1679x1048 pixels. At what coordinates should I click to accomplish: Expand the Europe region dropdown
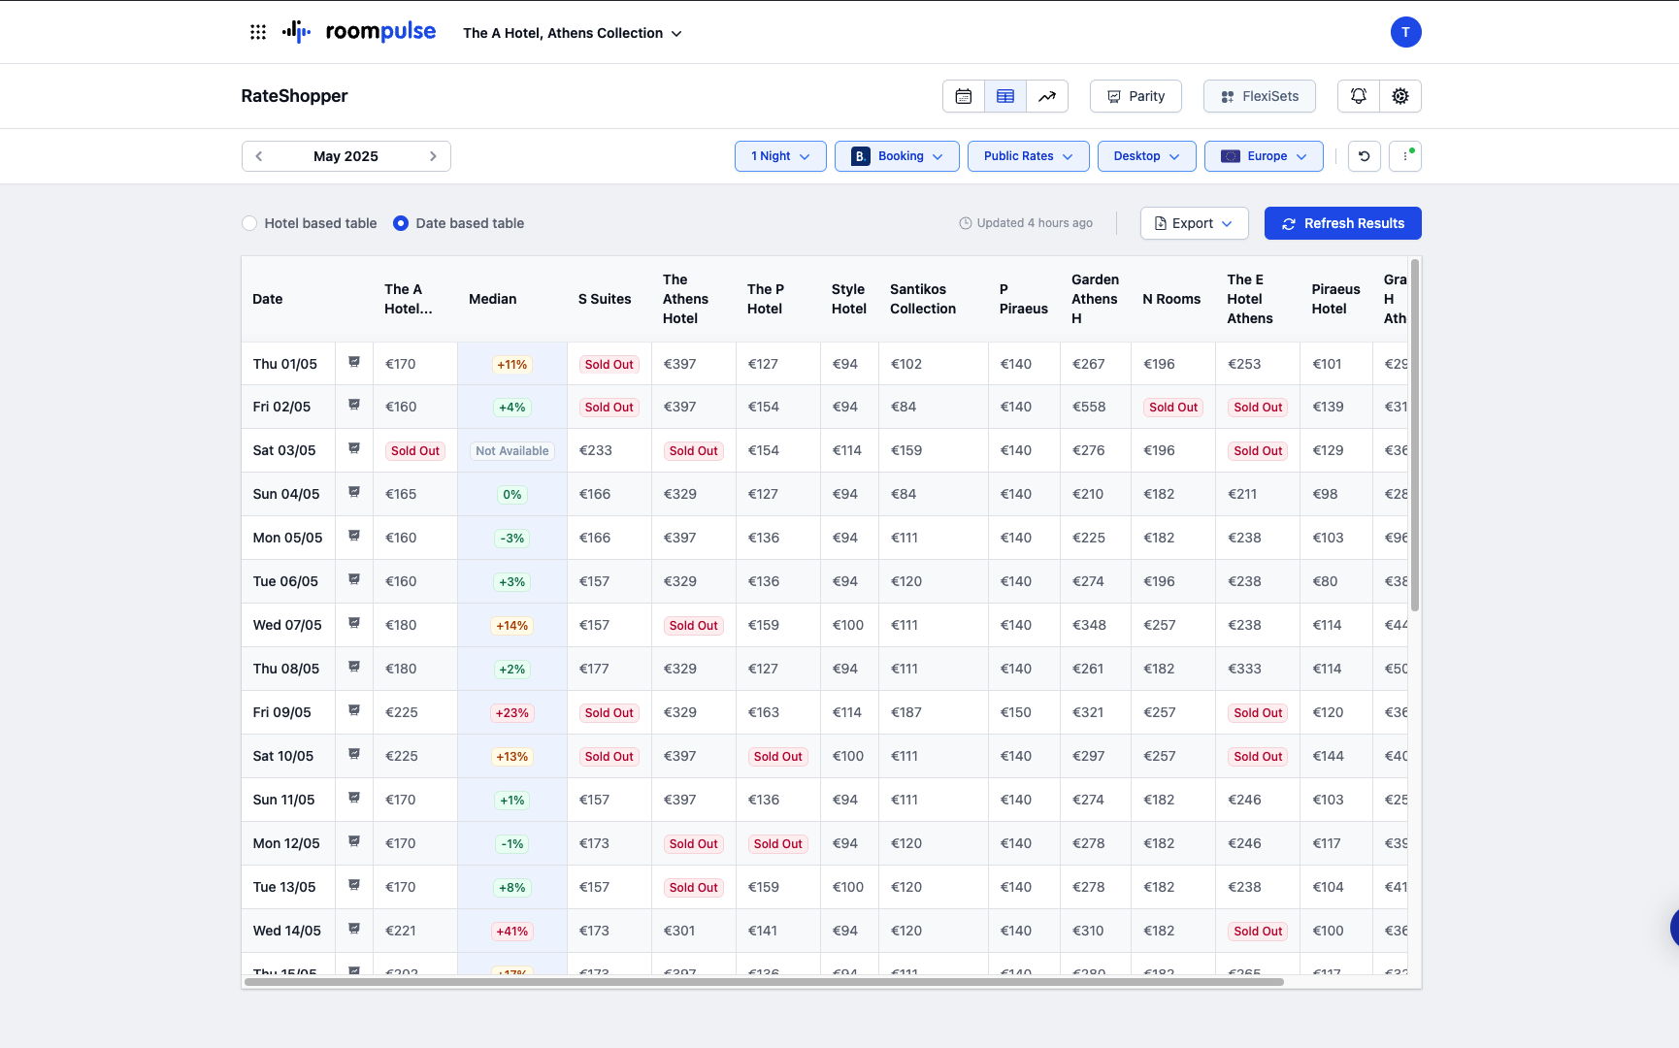1264,156
